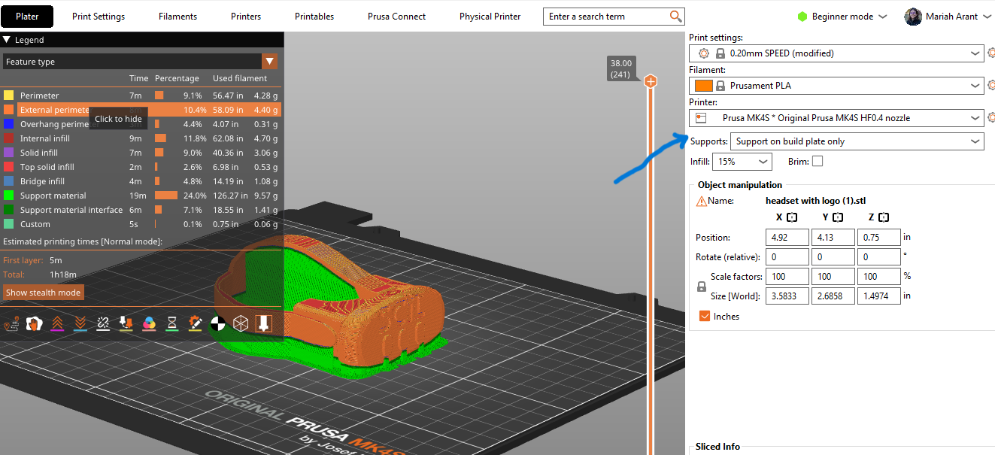Toggle Tool changes icon

pos(126,323)
